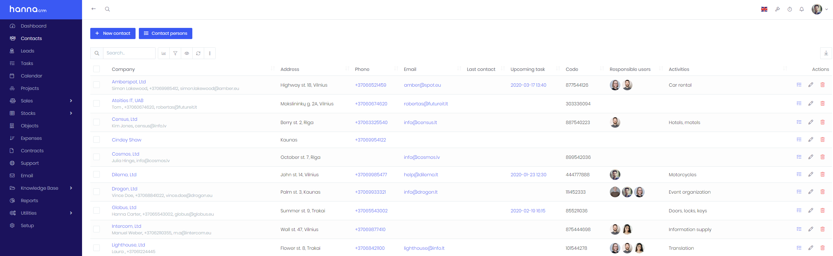Toggle column visibility eye icon
Image resolution: width=833 pixels, height=256 pixels.
187,53
